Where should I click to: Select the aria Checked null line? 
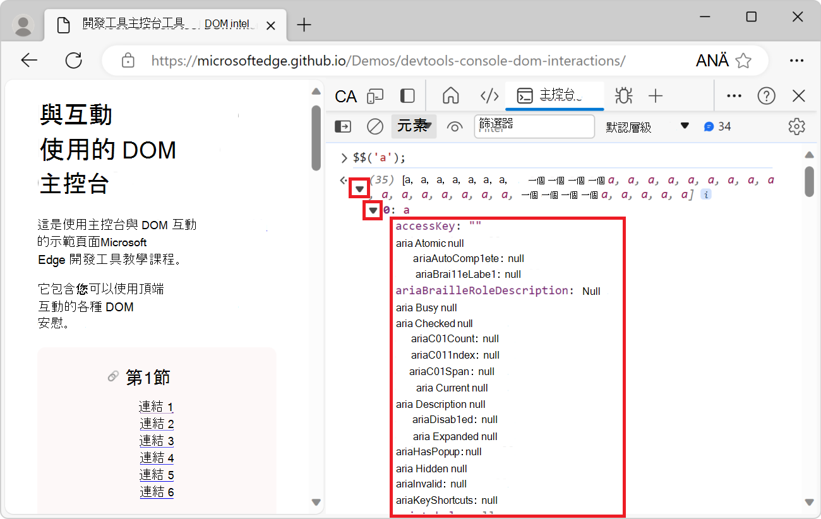(434, 323)
